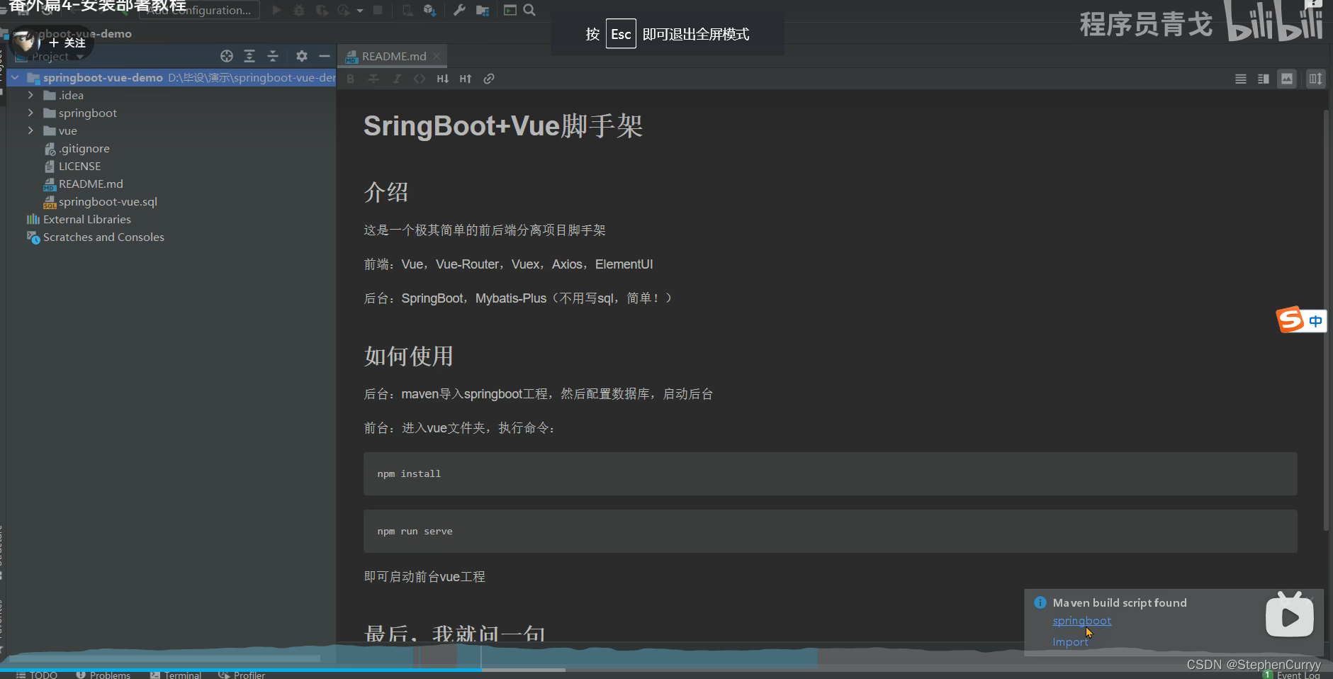Select External Libraries node
The width and height of the screenshot is (1333, 679).
pos(79,219)
